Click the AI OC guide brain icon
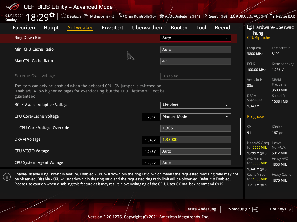This screenshot has height=222, width=297. 161,16
